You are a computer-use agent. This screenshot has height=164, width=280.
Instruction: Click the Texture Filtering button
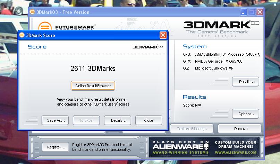(192, 129)
